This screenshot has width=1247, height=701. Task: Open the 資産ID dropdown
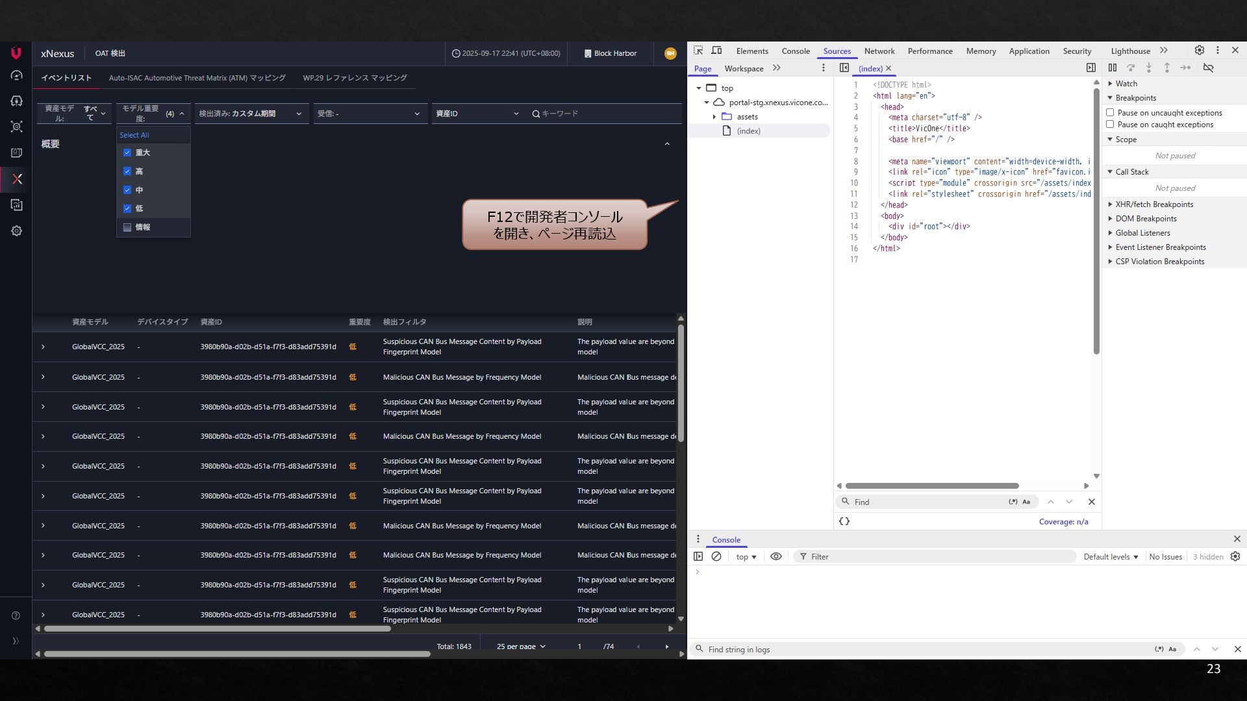tap(477, 114)
